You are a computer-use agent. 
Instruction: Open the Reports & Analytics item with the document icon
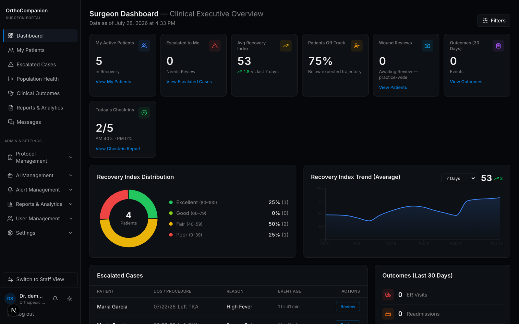tap(40, 108)
